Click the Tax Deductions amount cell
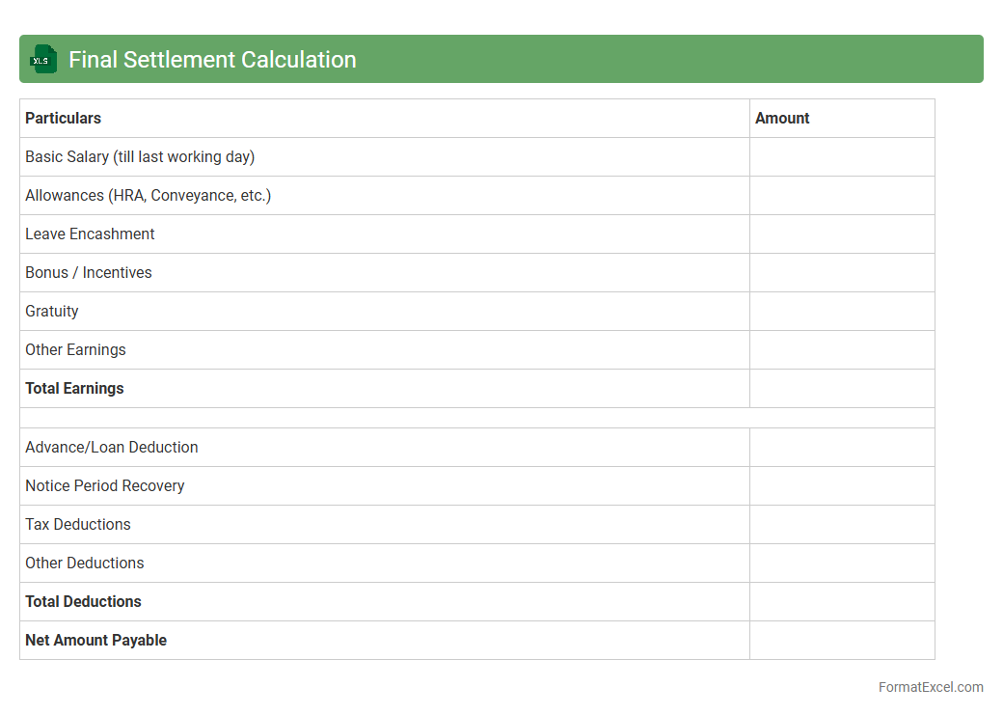The width and height of the screenshot is (1003, 715). coord(841,525)
